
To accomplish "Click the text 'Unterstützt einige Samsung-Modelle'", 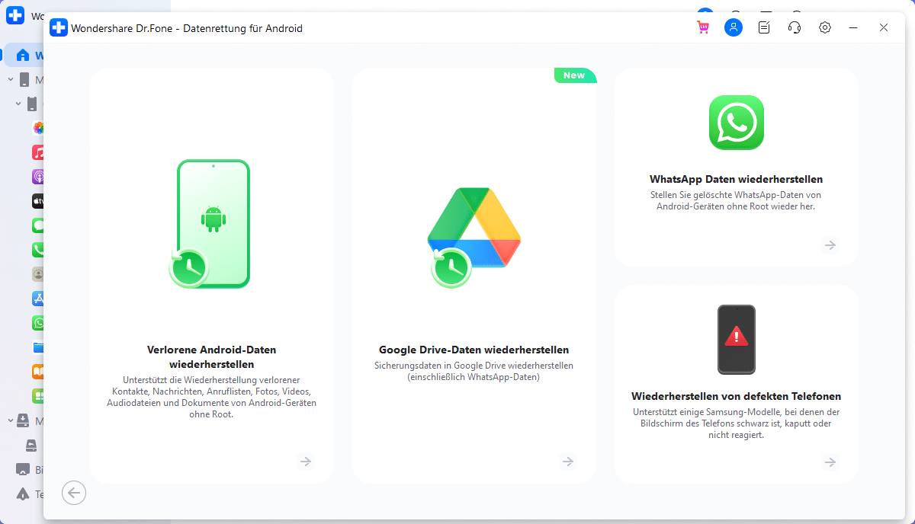I will pyautogui.click(x=737, y=423).
